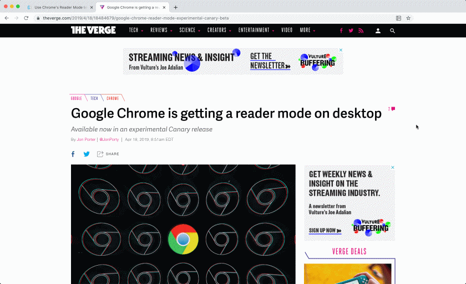
Task: Open The Verge Facebook page from header
Action: [x=341, y=31]
